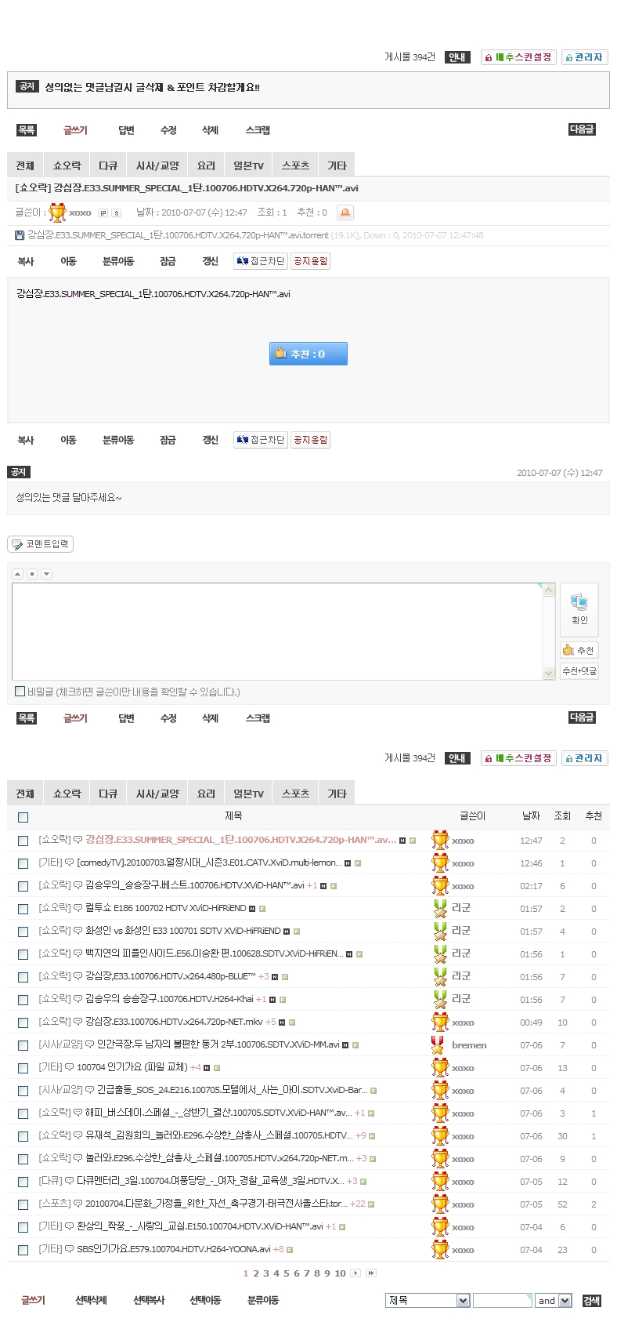The image size is (617, 1333).
Task: Click the 안내 button beside 게시물 394건 above the list
Action: pyautogui.click(x=456, y=758)
